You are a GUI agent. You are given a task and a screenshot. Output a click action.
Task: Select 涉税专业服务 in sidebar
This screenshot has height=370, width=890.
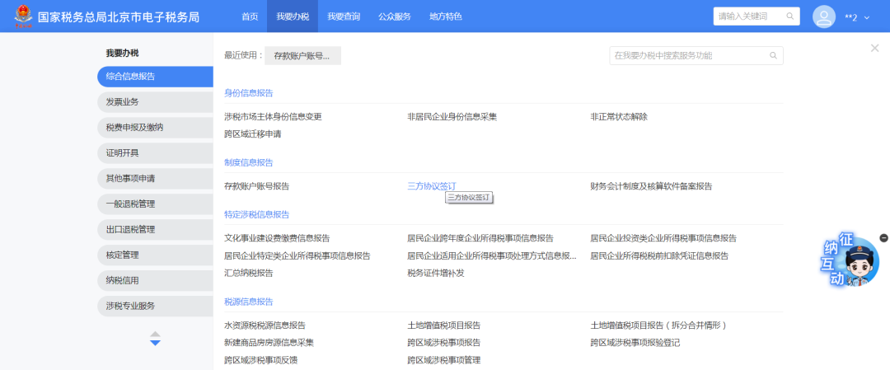(155, 306)
